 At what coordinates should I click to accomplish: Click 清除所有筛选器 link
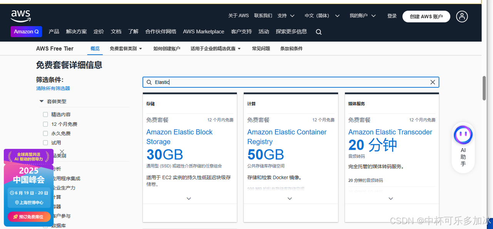click(53, 89)
